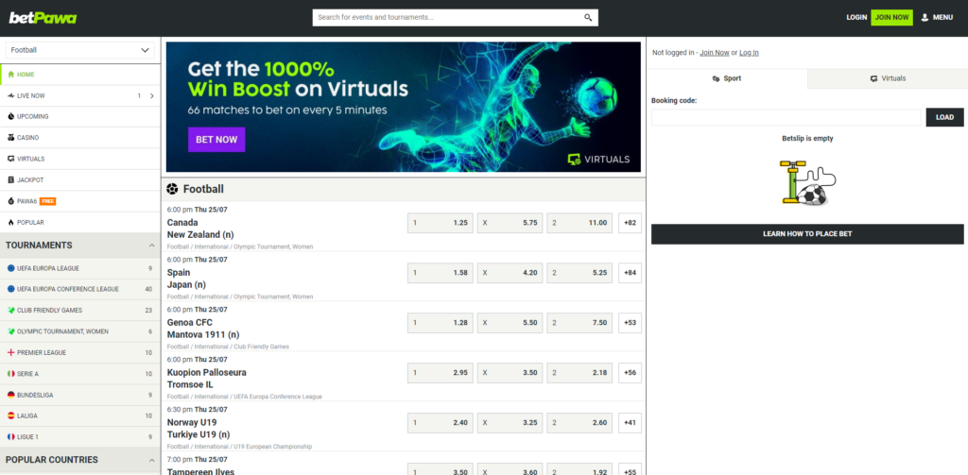Pick Tromsoe IL away win 2.18
Viewport: 968px width, 475px height.
click(x=579, y=373)
